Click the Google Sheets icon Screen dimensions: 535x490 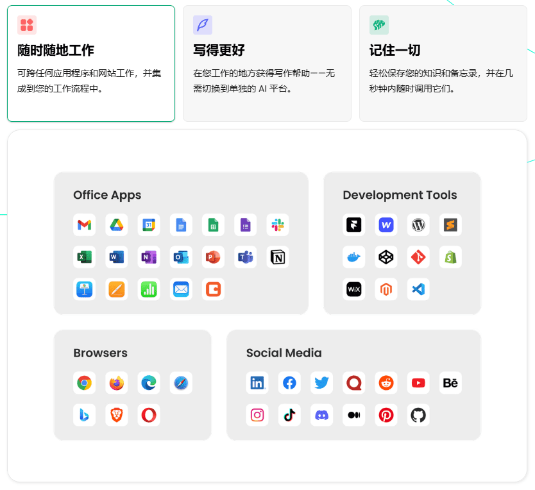213,225
